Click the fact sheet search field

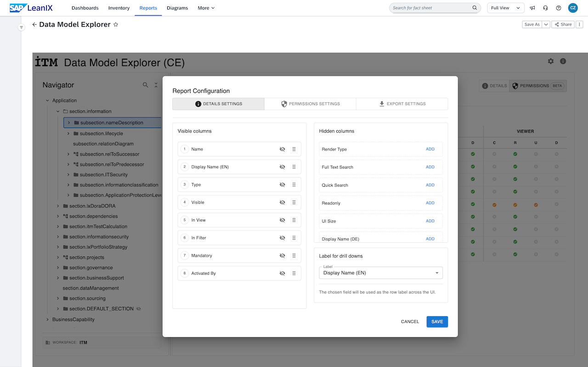coord(435,8)
